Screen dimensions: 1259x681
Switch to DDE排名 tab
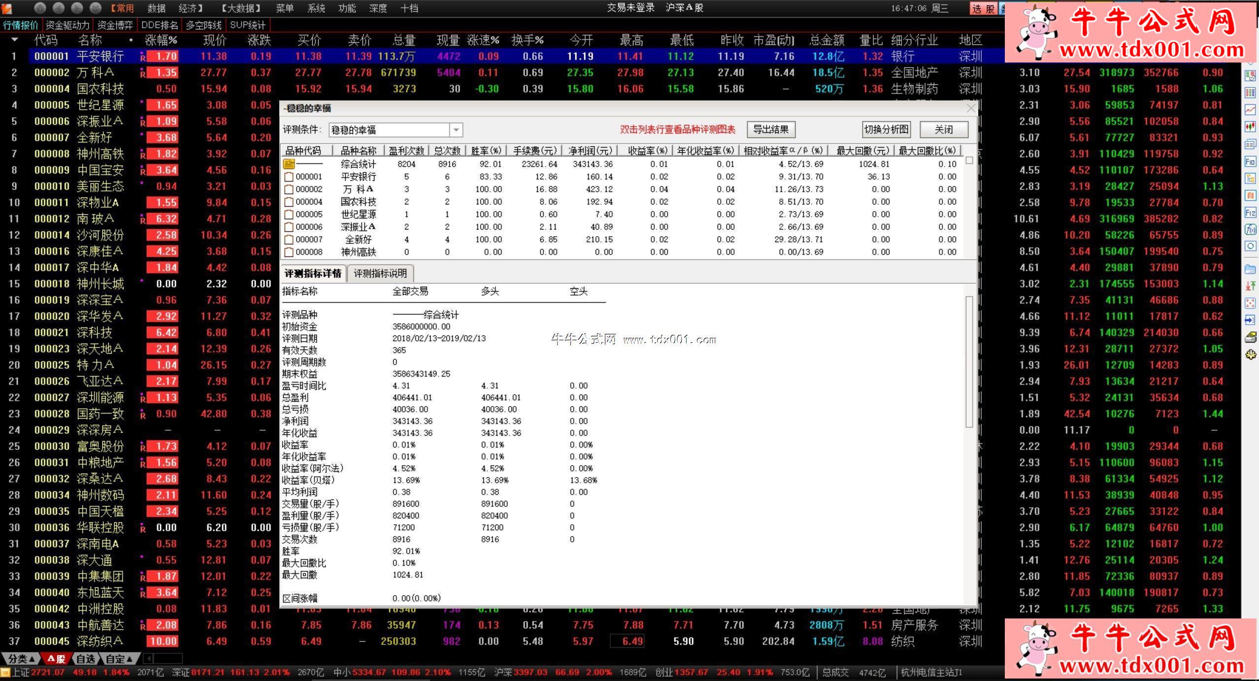pyautogui.click(x=160, y=25)
